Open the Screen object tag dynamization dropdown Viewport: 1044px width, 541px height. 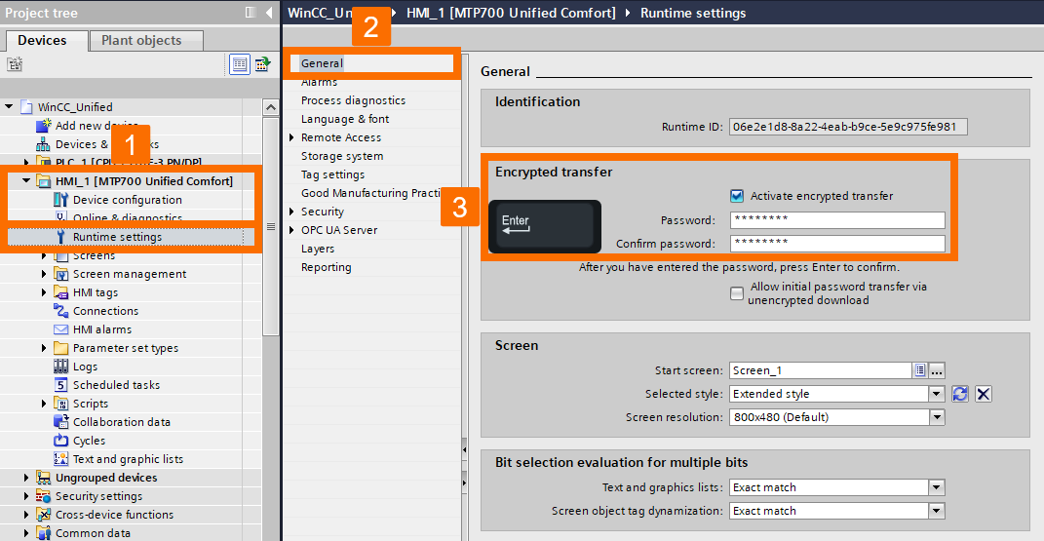tap(937, 511)
